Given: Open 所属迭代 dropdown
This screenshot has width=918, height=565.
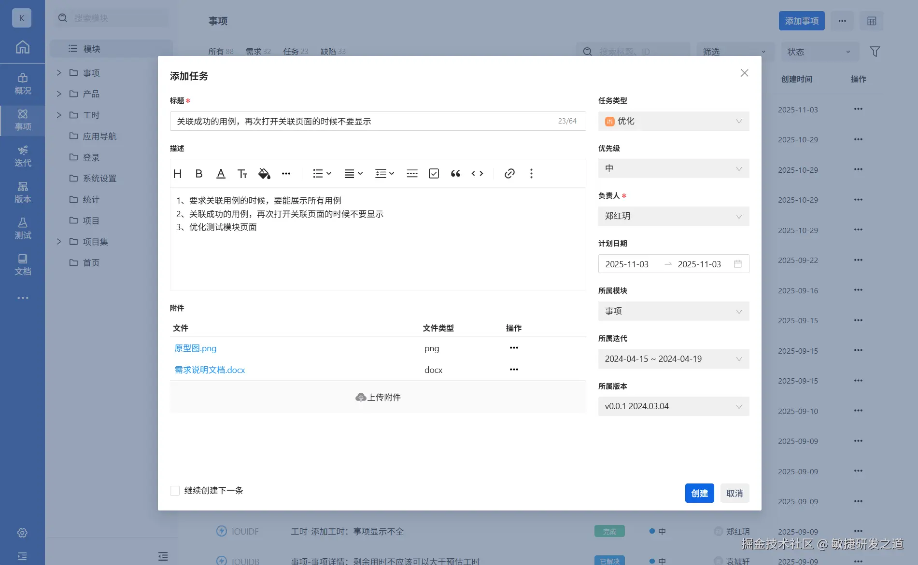Looking at the screenshot, I should tap(674, 359).
